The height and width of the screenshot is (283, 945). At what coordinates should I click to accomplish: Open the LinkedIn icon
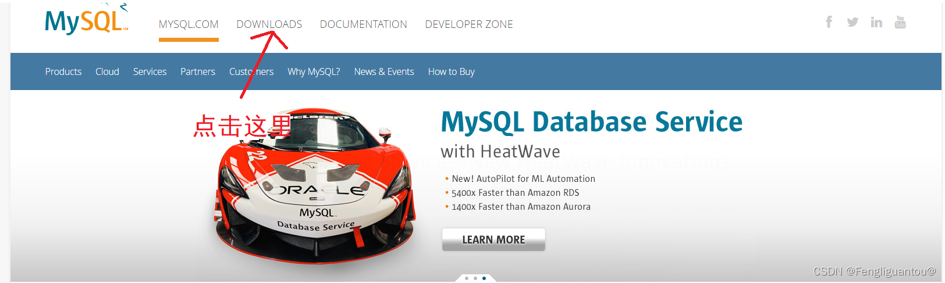(876, 22)
